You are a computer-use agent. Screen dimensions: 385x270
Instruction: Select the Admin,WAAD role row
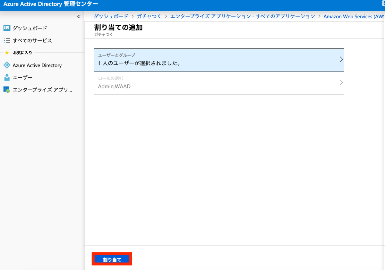point(219,83)
